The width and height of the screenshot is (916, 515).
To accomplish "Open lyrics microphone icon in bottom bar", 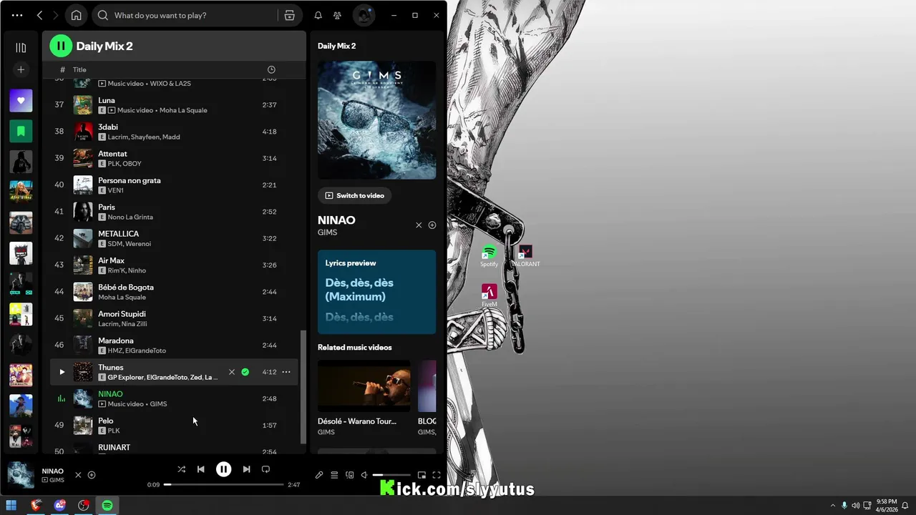I will 319,475.
